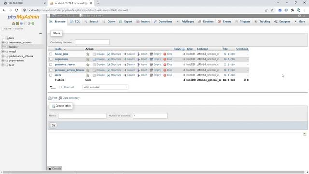Drop the failed_jobs table
The height and width of the screenshot is (174, 309).
point(168,54)
